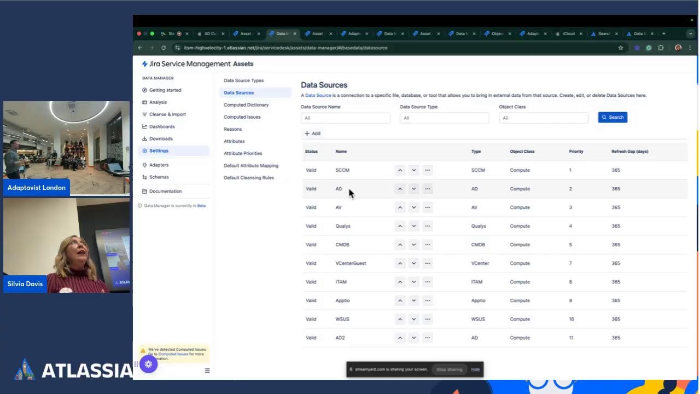The image size is (700, 394).
Task: Open Computed Dictionary settings
Action: click(246, 105)
